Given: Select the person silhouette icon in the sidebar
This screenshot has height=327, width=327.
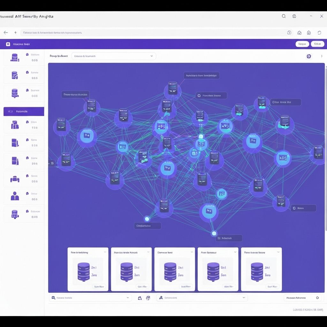Looking at the screenshot, I should pos(15,196).
